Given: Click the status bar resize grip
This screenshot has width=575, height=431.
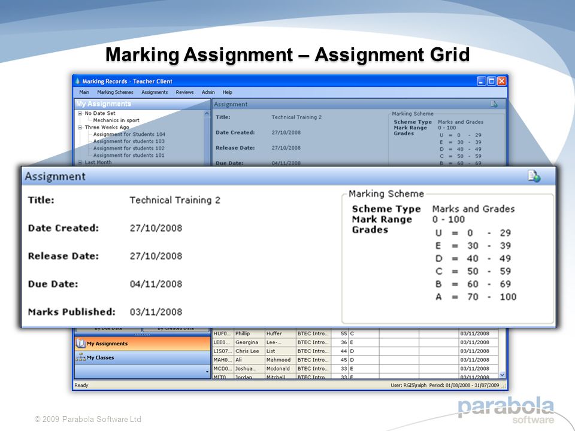Looking at the screenshot, I should click(504, 386).
